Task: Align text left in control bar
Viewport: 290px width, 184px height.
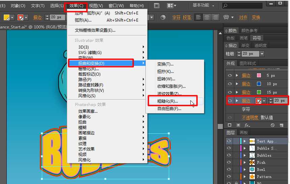Action: point(198,17)
